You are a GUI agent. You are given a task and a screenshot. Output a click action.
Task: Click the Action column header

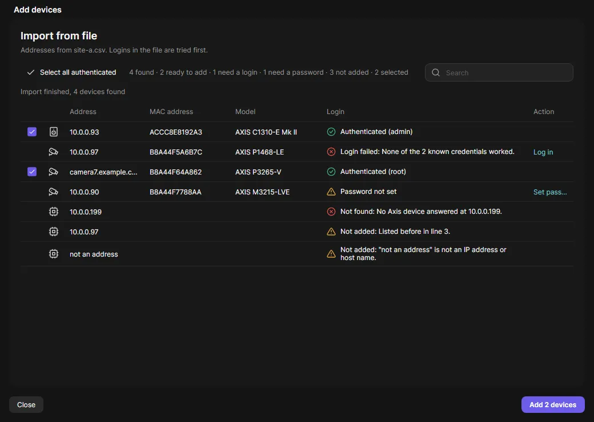[544, 112]
